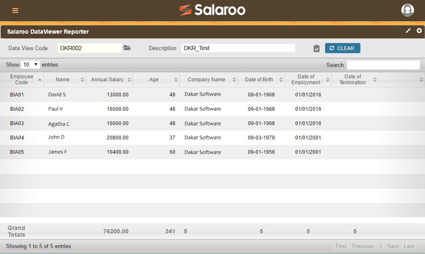Select page 1 in pagination
Image resolution: width=425 pixels, height=254 pixels.
[380, 246]
